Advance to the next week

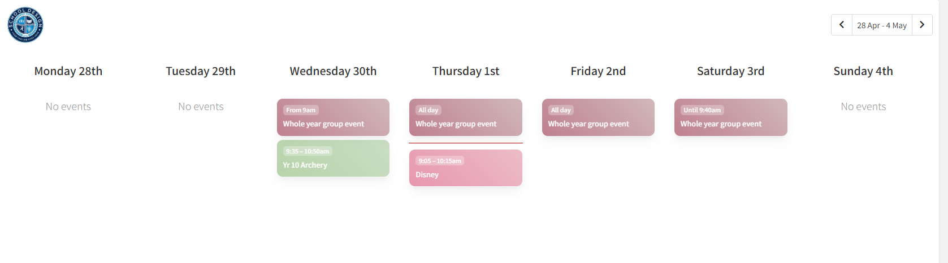coord(922,25)
